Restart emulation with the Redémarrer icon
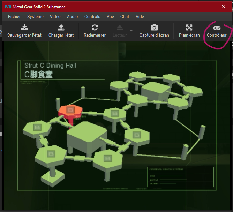Image resolution: width=233 pixels, height=212 pixels. pyautogui.click(x=95, y=28)
